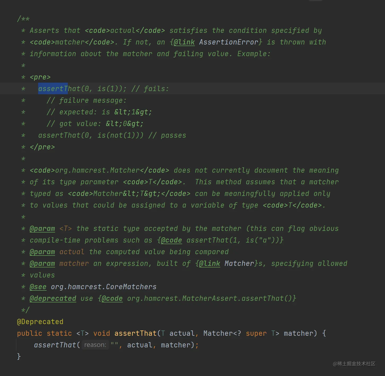Viewport: 385px width, 376px height.
Task: Click the italic assertThat call in method body
Action: pos(55,345)
